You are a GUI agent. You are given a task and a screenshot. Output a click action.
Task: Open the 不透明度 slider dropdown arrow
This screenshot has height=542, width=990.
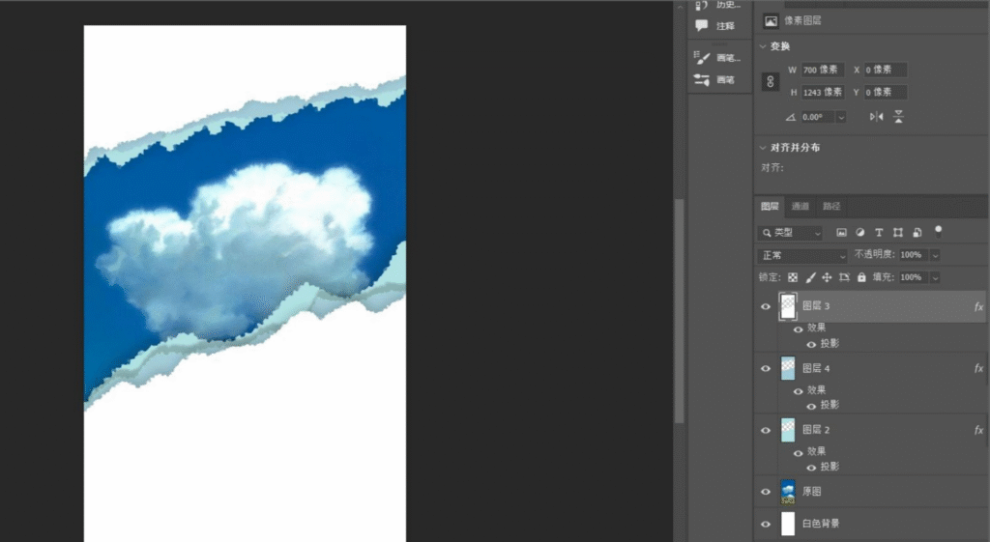935,255
